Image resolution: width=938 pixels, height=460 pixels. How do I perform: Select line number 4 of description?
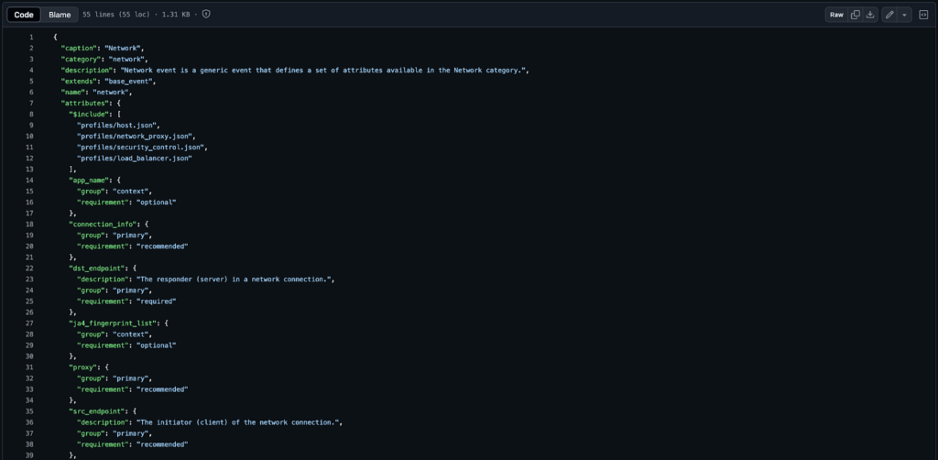coord(31,71)
